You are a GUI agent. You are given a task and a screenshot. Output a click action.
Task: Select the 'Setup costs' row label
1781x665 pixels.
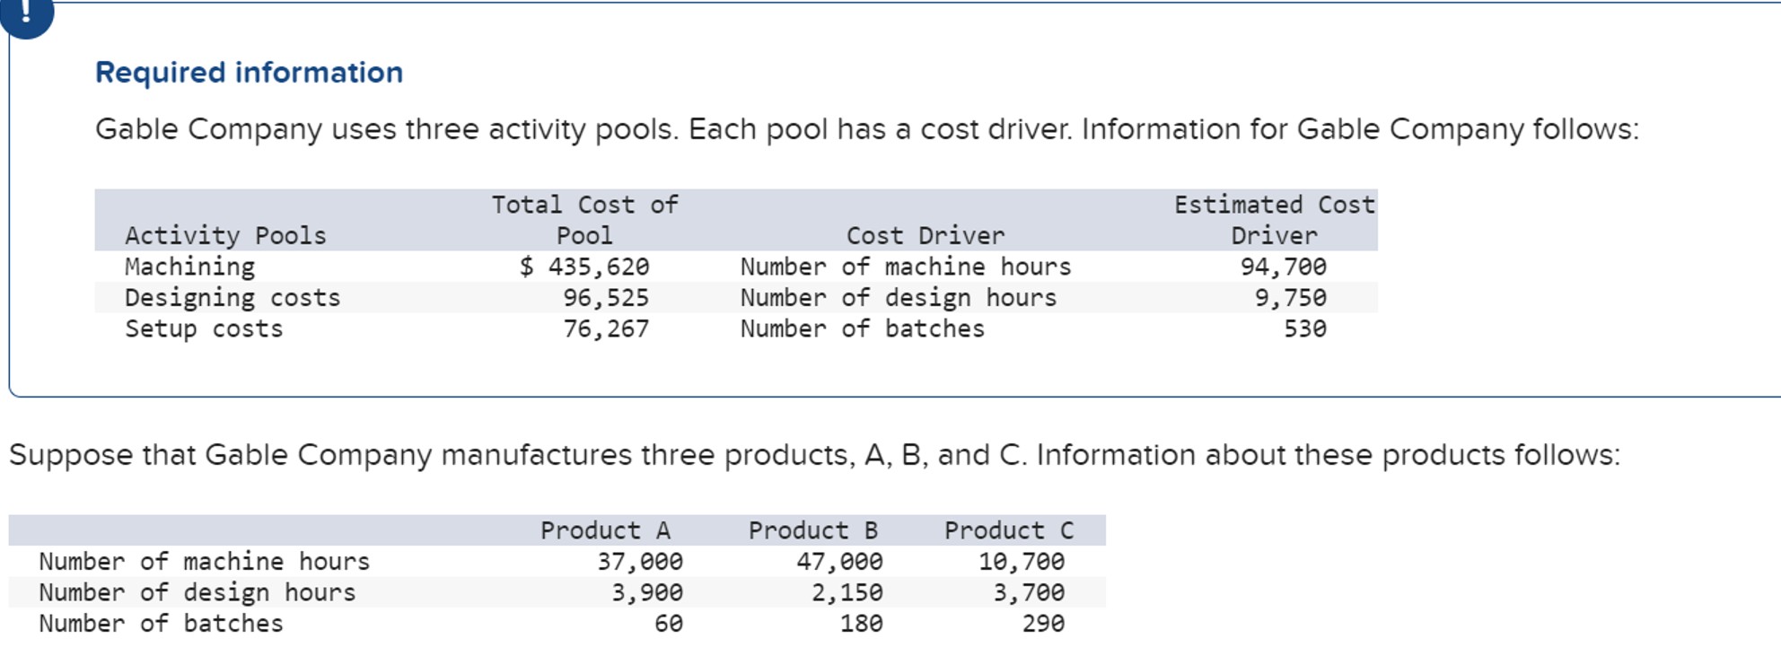click(x=204, y=328)
